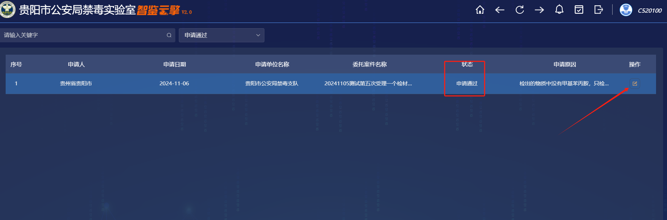Click the case name starting with 20241105测试
The width and height of the screenshot is (667, 220).
(x=368, y=84)
